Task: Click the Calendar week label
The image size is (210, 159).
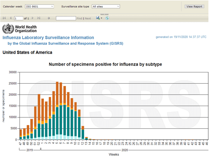Action: [12, 6]
